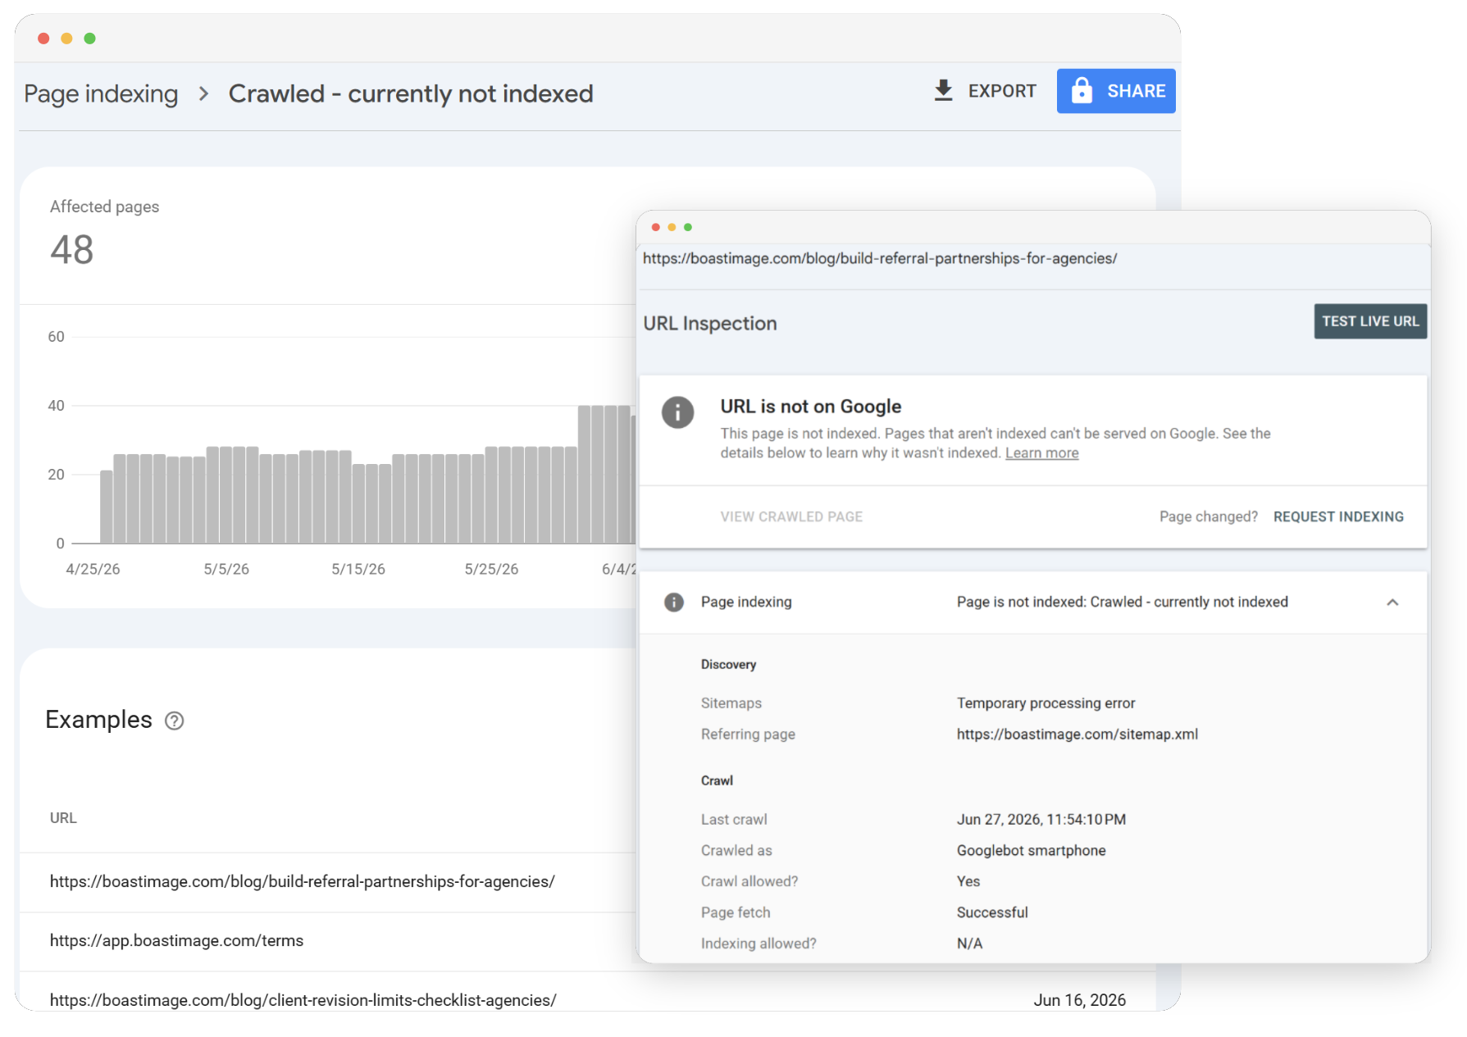The width and height of the screenshot is (1467, 1037).
Task: Click the info icon beside URL is not on Google
Action: point(677,412)
